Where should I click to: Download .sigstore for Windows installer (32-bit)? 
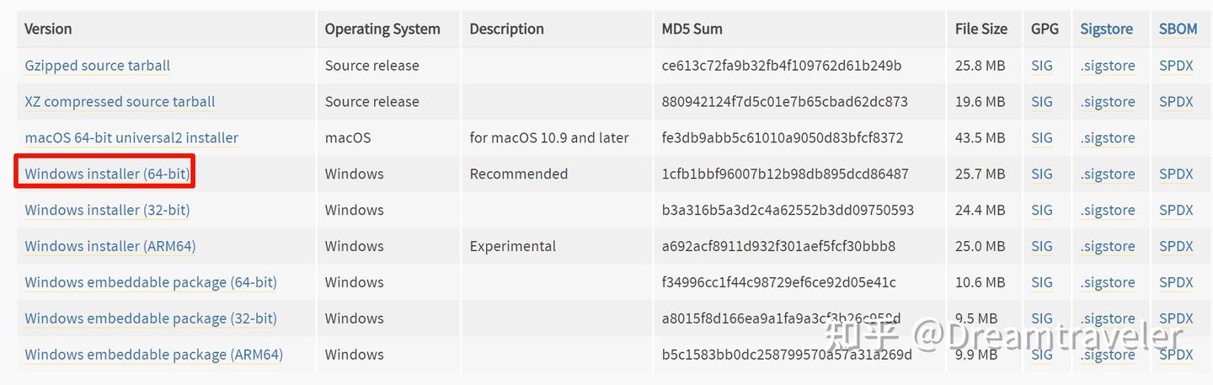[1108, 211]
